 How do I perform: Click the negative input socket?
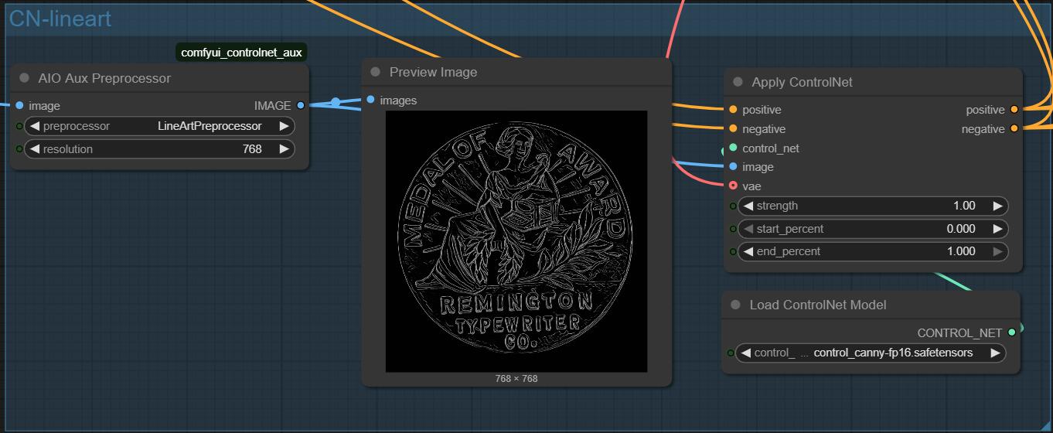(x=733, y=128)
